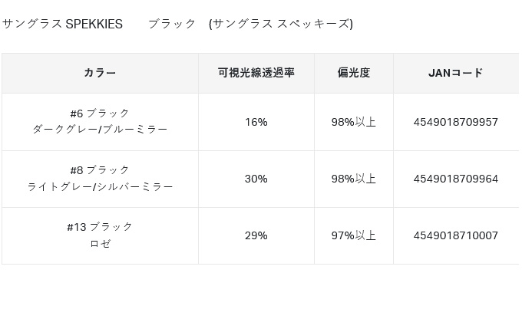Select the 97%以上 polarization value
This screenshot has width=522, height=319.
(x=353, y=235)
